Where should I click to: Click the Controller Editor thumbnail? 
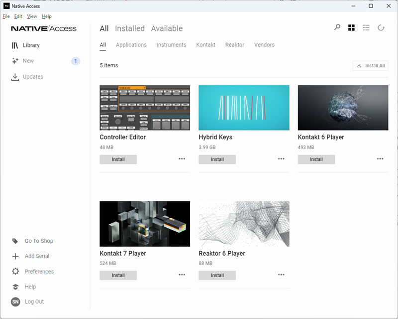pos(145,108)
